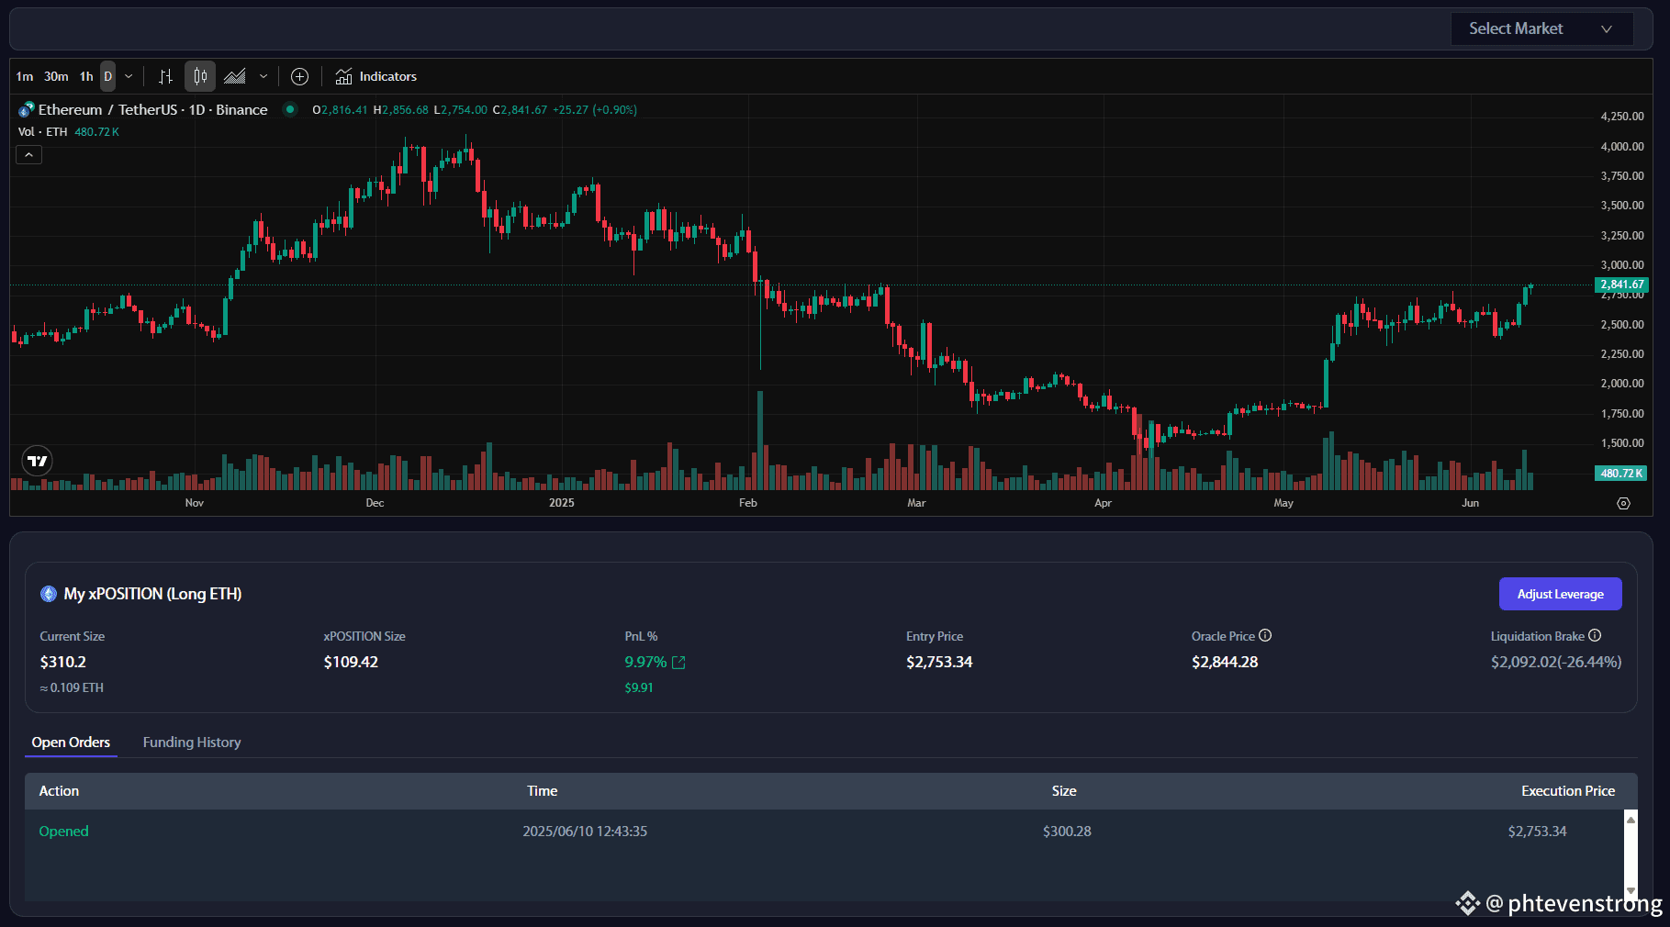
Task: Click the 2,841.67 current price label
Action: [1621, 285]
